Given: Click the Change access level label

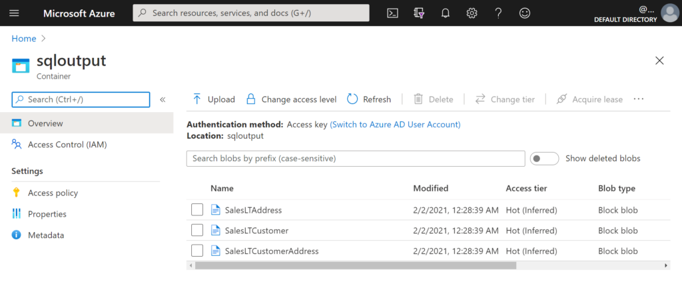Looking at the screenshot, I should pyautogui.click(x=299, y=99).
